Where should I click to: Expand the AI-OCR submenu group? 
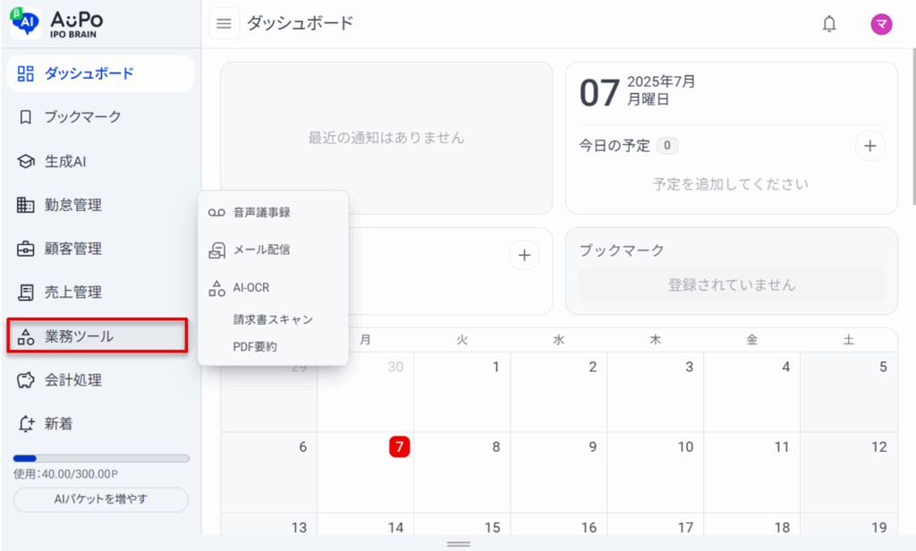274,287
